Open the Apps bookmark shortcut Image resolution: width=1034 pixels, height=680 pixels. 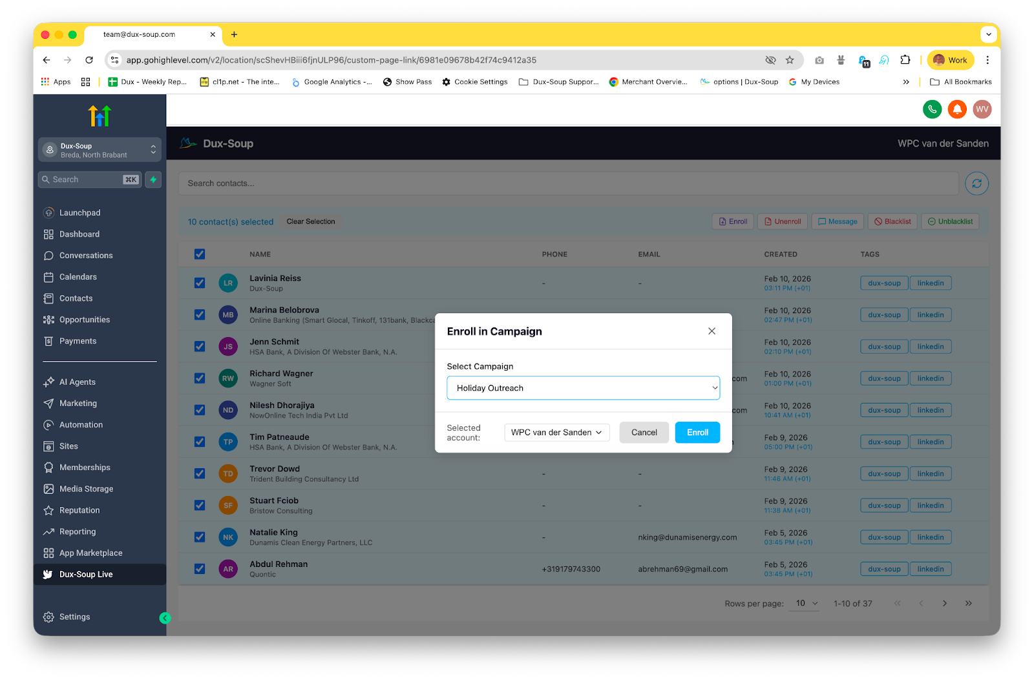pyautogui.click(x=56, y=82)
